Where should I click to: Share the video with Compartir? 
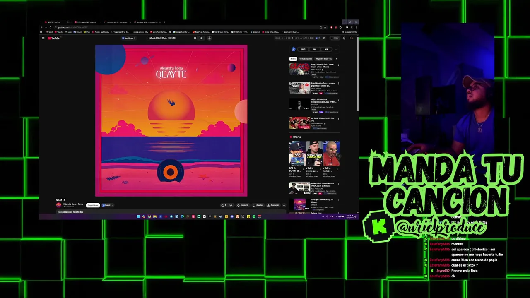243,205
